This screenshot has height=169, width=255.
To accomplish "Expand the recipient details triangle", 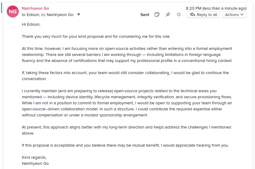I will click(x=79, y=15).
